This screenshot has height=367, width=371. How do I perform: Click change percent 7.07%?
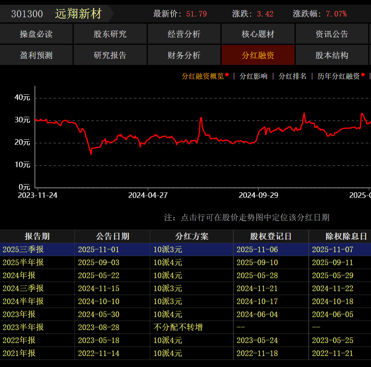(x=336, y=14)
